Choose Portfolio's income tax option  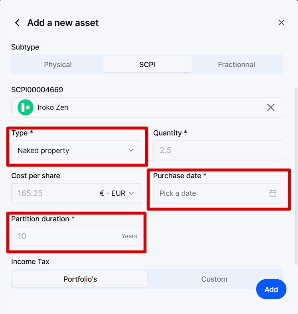(x=80, y=279)
